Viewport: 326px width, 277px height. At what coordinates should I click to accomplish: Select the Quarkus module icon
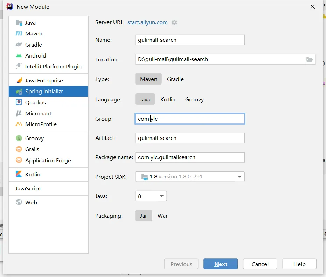(x=19, y=102)
